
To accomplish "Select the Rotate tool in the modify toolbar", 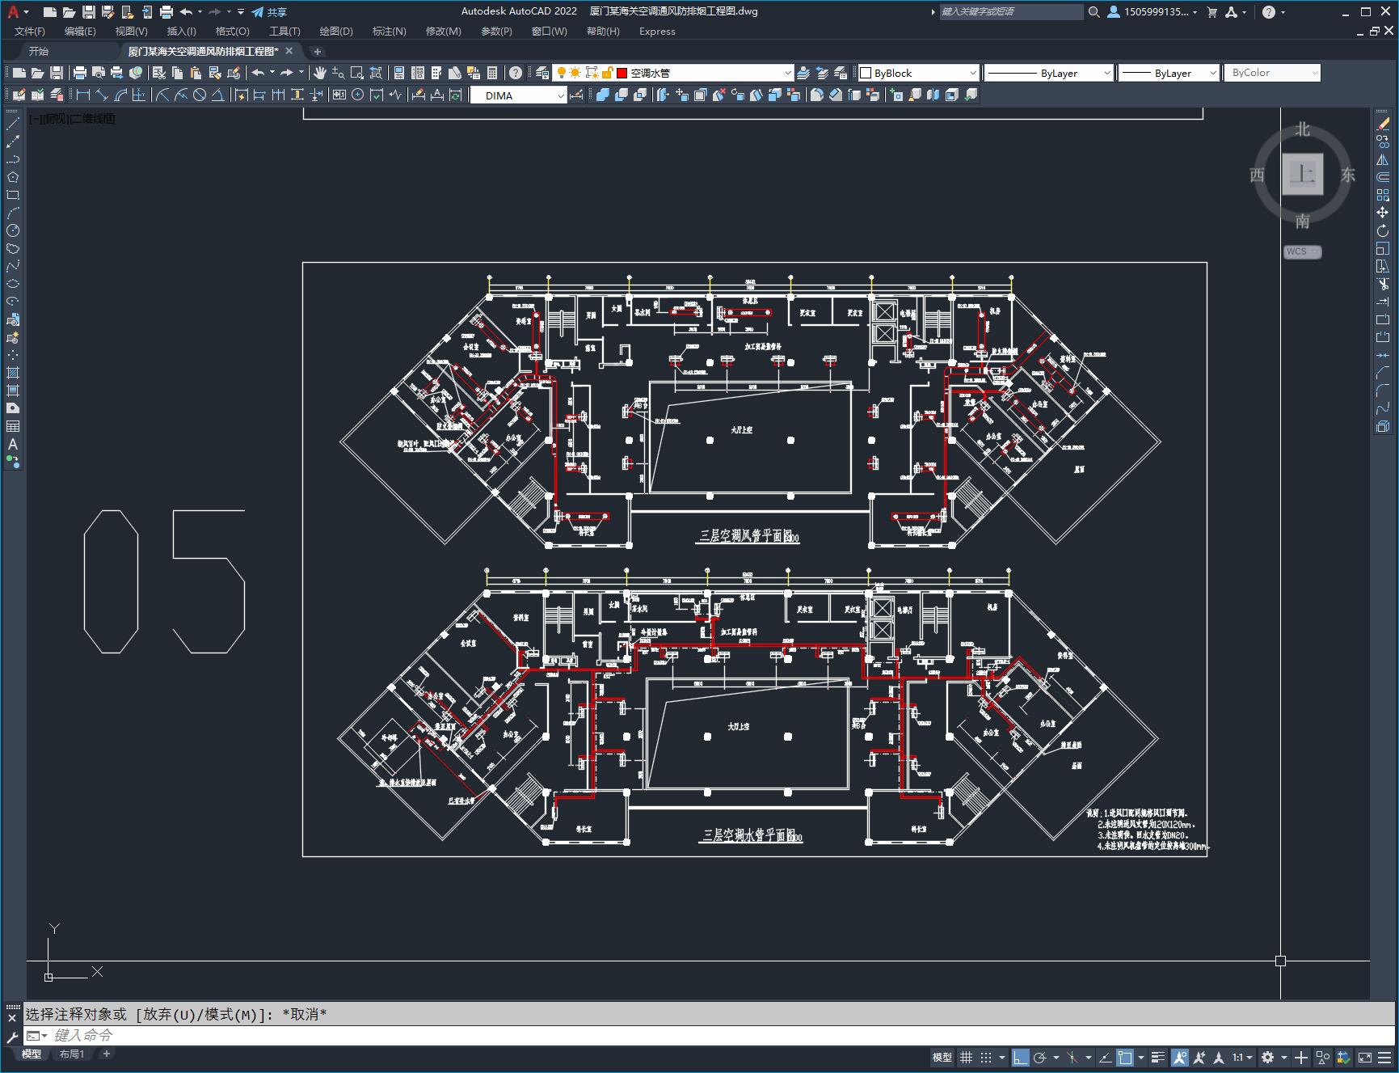I will 1383,230.
